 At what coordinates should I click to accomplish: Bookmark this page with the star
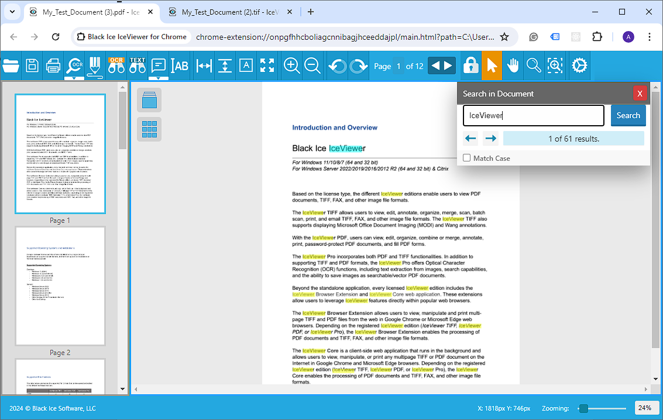(504, 37)
